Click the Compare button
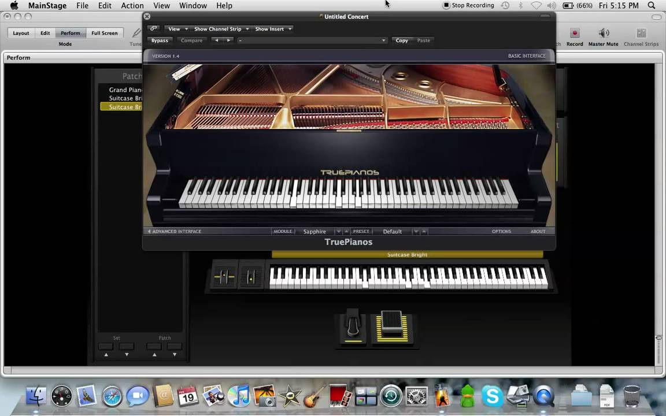This screenshot has width=666, height=416. coord(191,40)
